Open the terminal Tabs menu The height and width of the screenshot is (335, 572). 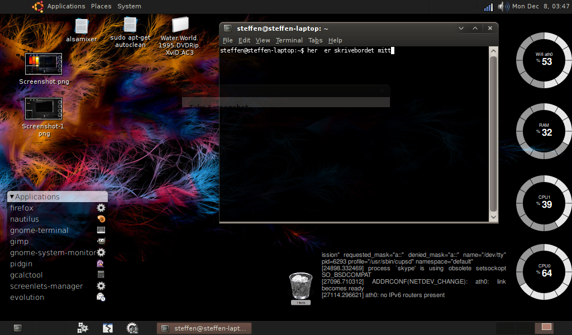tap(315, 40)
